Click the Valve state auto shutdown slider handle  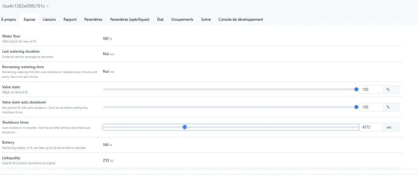tap(356, 107)
